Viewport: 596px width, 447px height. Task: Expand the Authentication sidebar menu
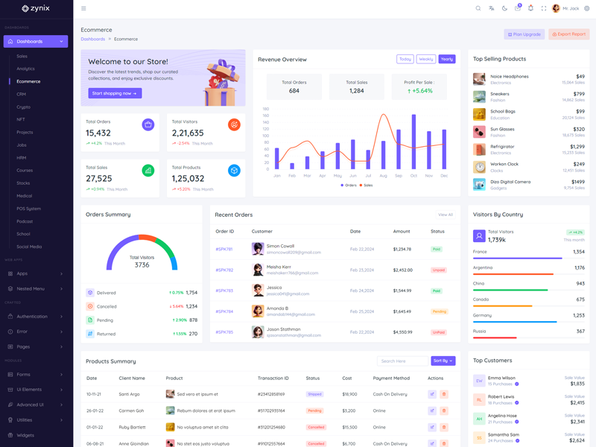click(x=36, y=317)
